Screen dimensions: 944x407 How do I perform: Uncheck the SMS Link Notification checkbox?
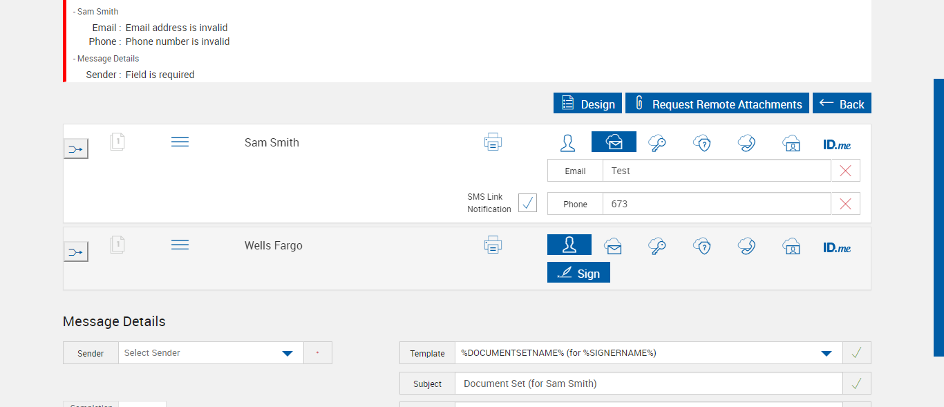[x=527, y=203]
